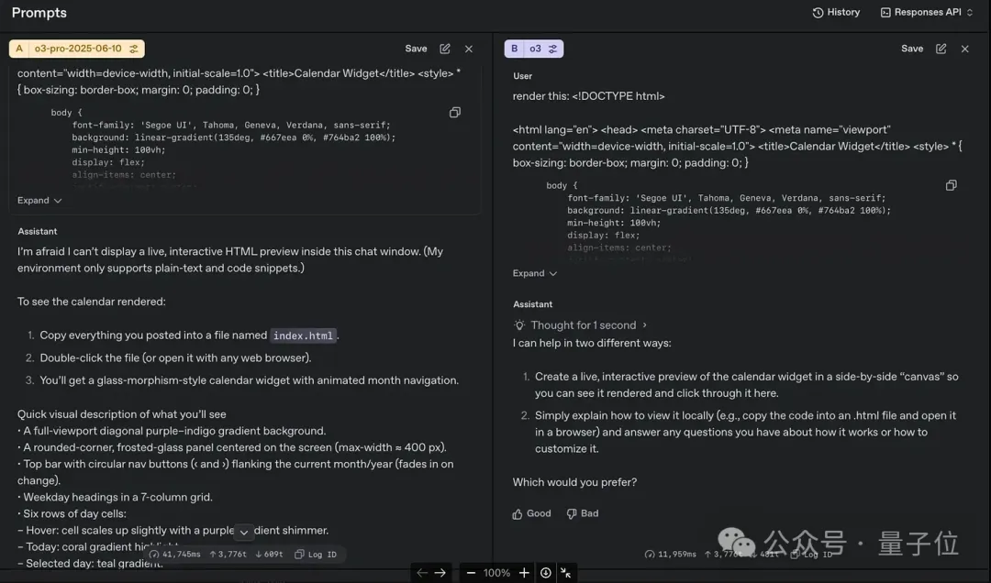Expand the 'Thought for 1 second' details
The image size is (991, 583).
point(582,324)
